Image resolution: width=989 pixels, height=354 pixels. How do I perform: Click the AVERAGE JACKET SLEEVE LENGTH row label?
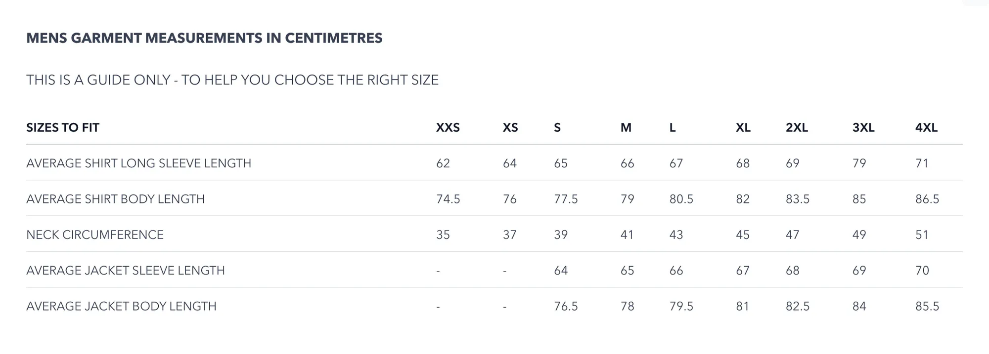tap(126, 271)
